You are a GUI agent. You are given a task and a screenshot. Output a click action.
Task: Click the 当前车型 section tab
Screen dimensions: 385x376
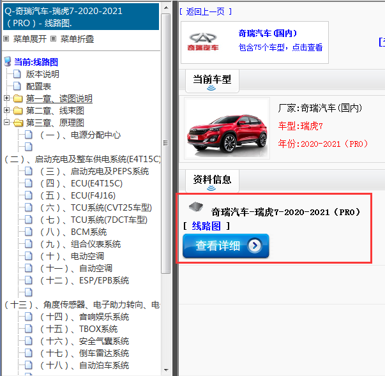click(212, 81)
